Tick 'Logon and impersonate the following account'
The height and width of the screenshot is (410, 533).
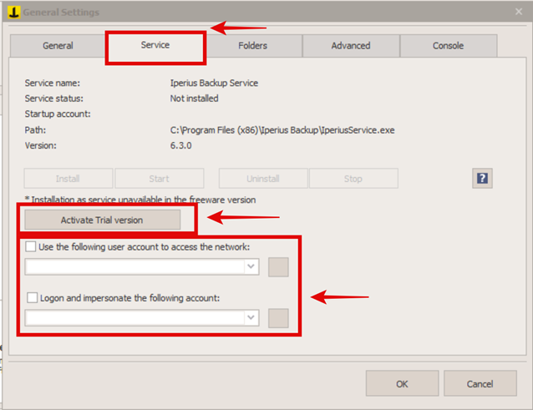pos(33,298)
